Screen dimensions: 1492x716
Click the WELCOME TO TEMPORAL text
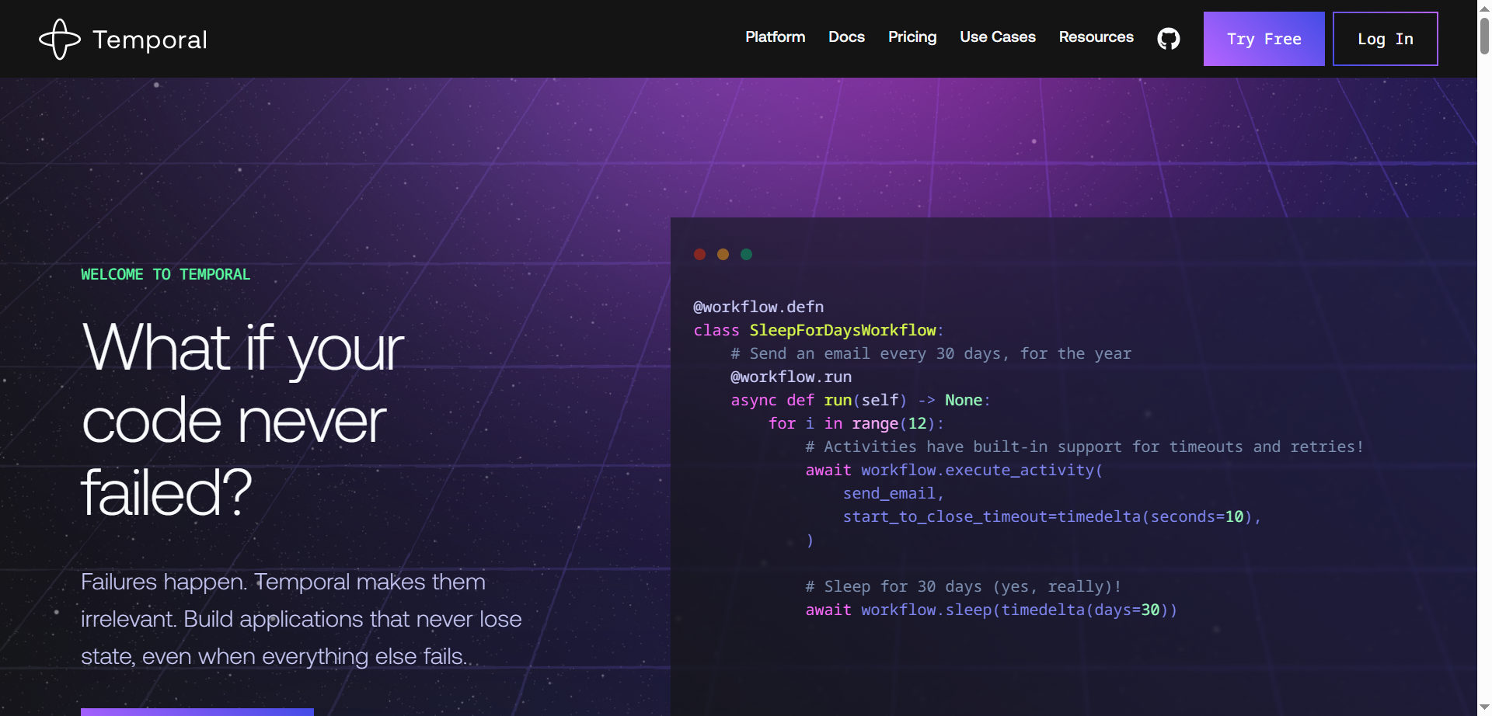[x=166, y=274]
